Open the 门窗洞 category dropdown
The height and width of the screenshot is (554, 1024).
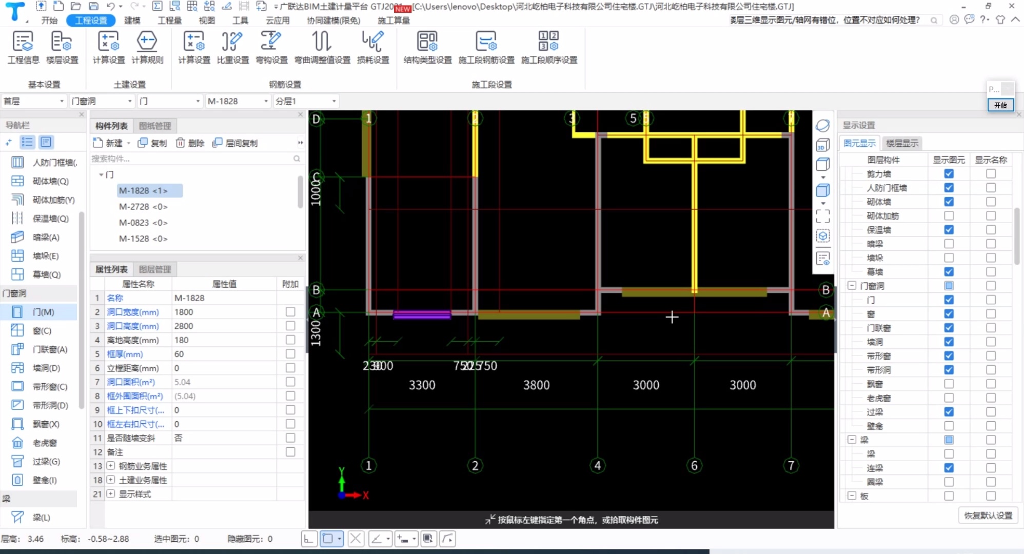pyautogui.click(x=102, y=101)
